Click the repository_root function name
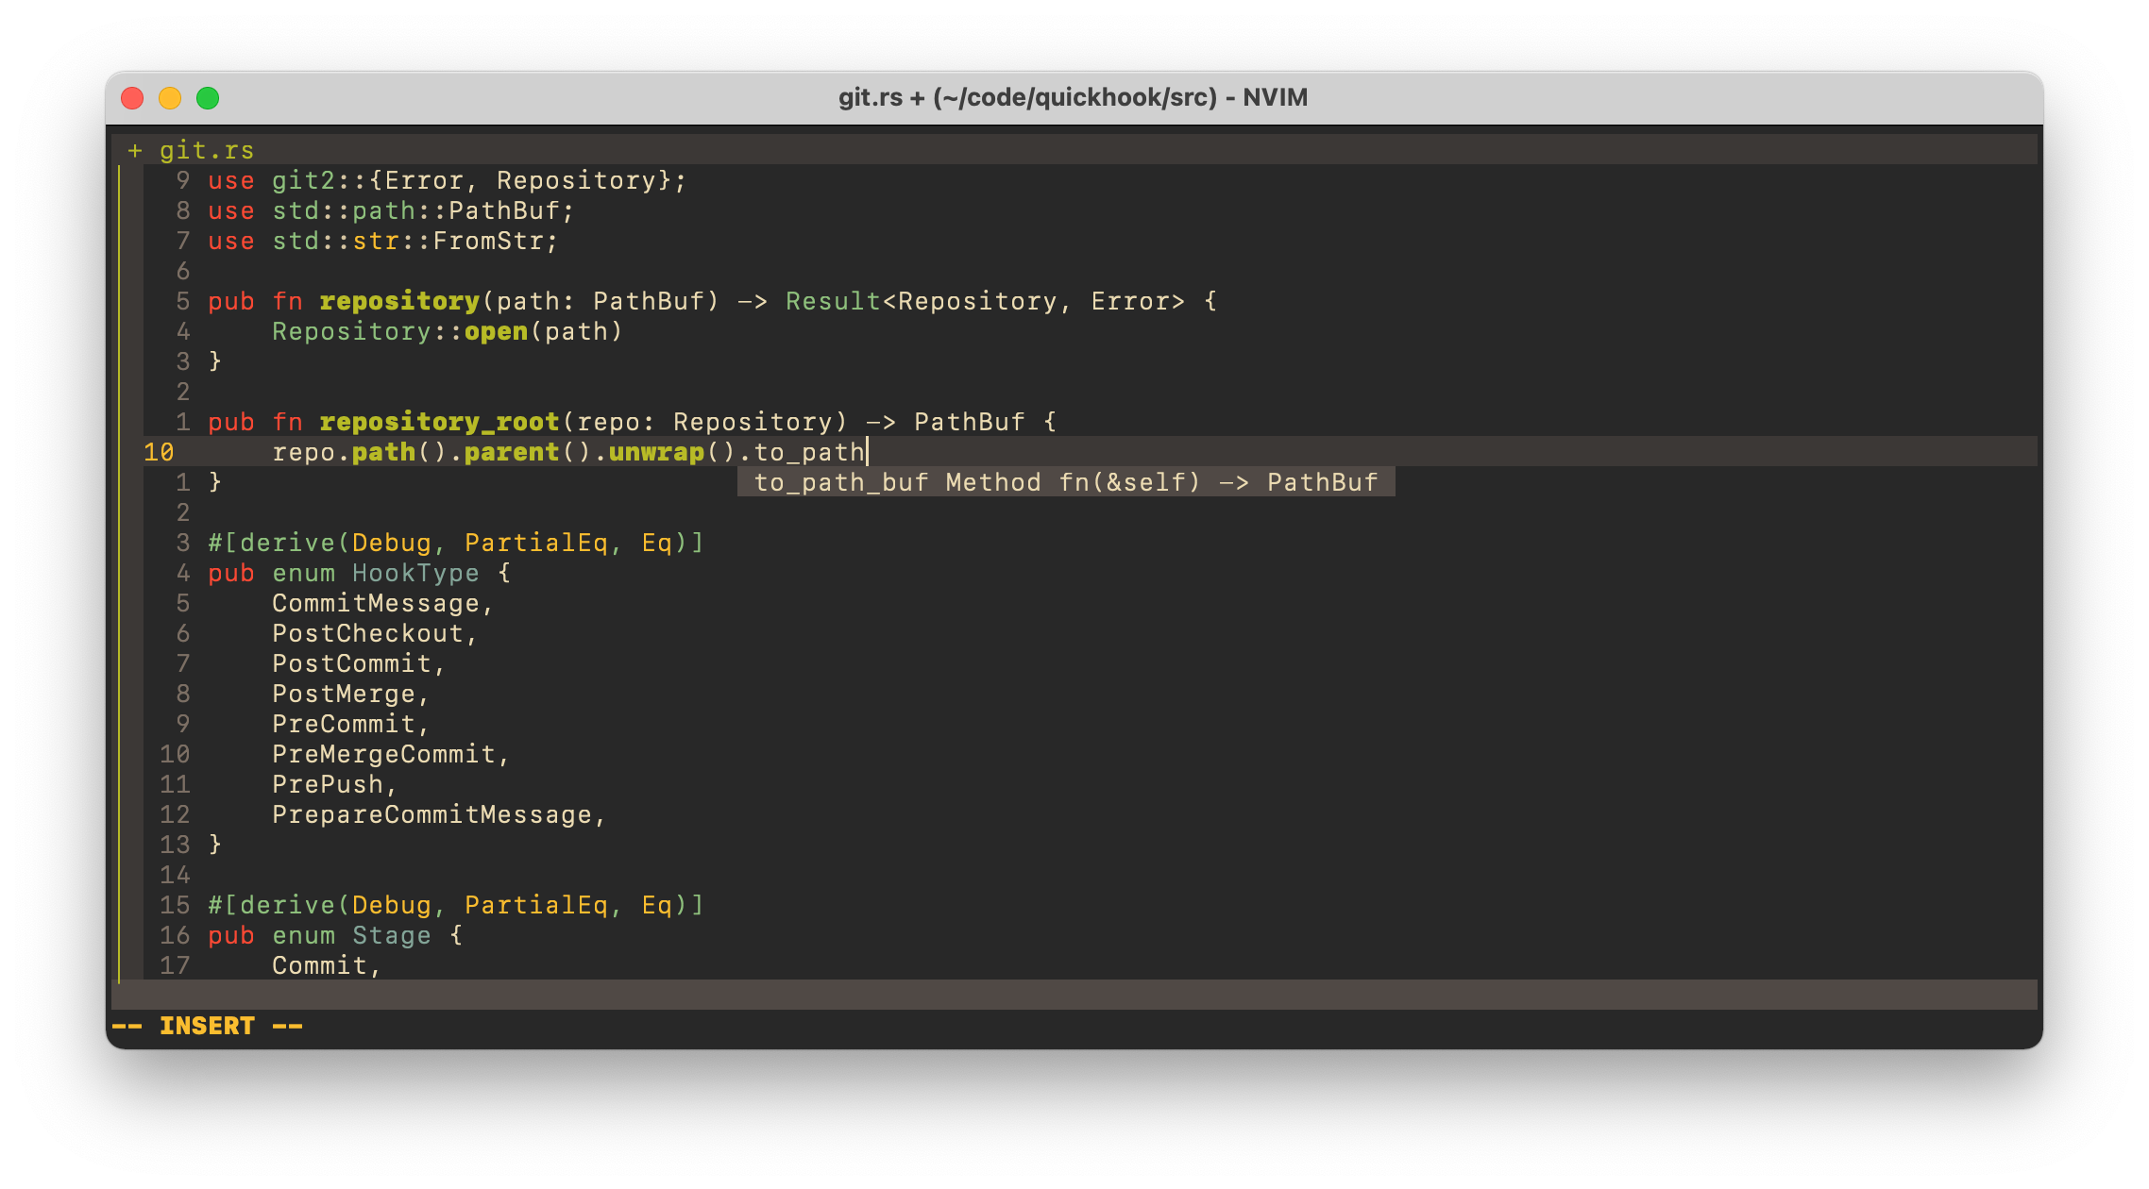Image resolution: width=2149 pixels, height=1189 pixels. (x=439, y=422)
